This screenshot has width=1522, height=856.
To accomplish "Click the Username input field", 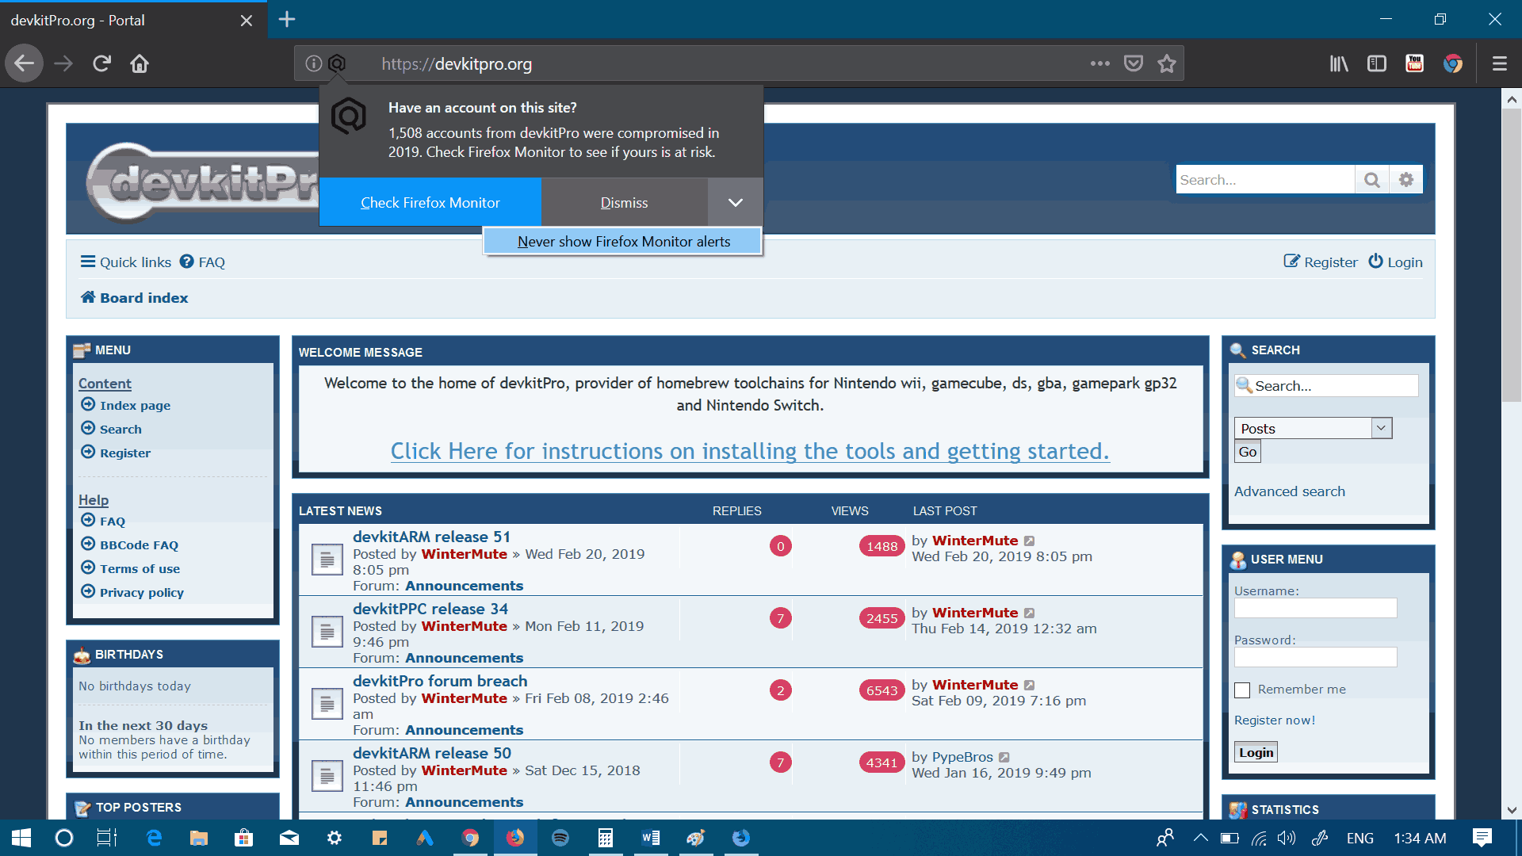I will (x=1315, y=607).
